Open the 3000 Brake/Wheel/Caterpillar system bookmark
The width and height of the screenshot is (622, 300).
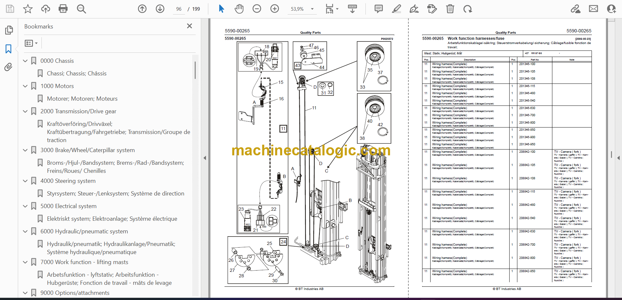click(87, 150)
